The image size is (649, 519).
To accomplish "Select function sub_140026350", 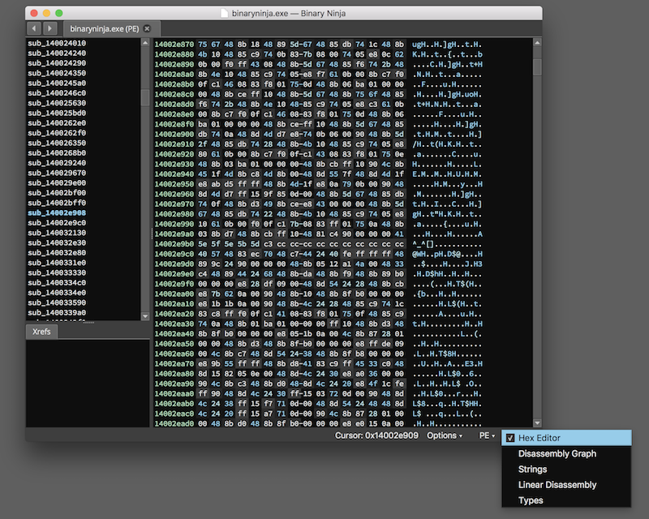I will click(57, 143).
